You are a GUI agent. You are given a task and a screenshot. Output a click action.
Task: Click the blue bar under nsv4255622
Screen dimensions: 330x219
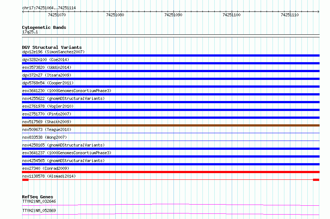click(x=171, y=102)
